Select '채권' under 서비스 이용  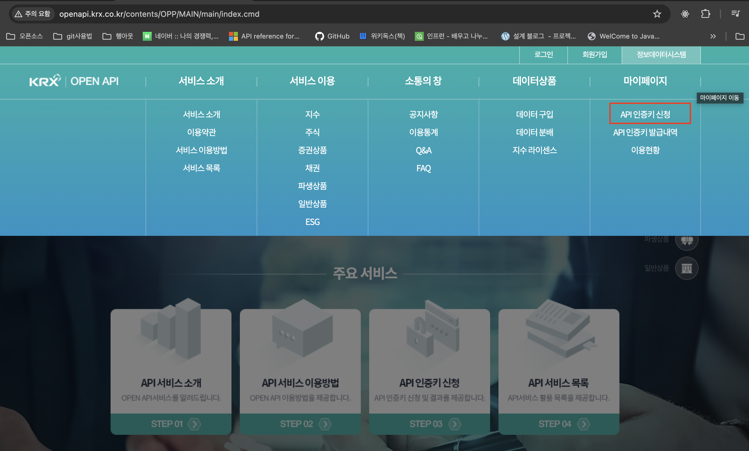pos(312,168)
